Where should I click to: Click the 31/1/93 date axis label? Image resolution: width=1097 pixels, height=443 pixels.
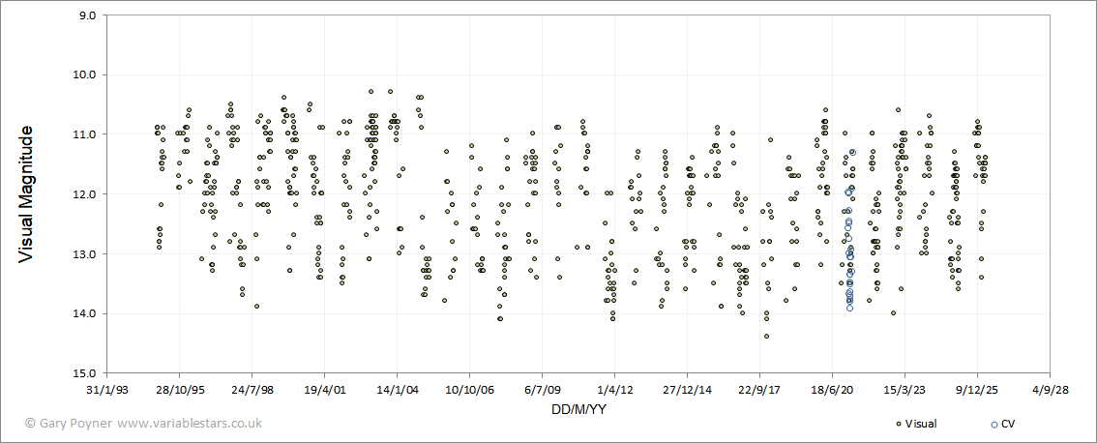pos(106,391)
